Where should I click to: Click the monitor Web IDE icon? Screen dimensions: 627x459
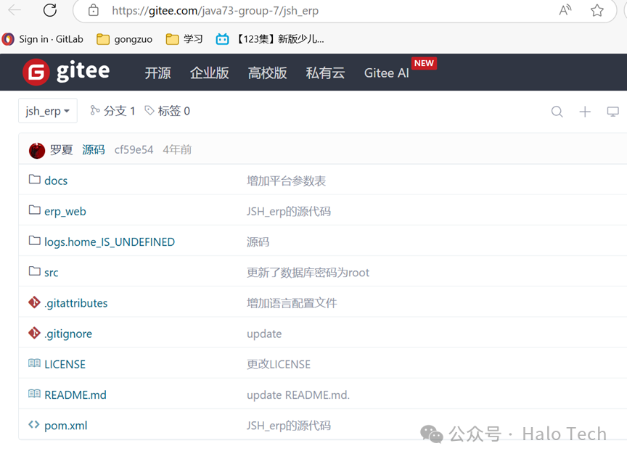(612, 112)
